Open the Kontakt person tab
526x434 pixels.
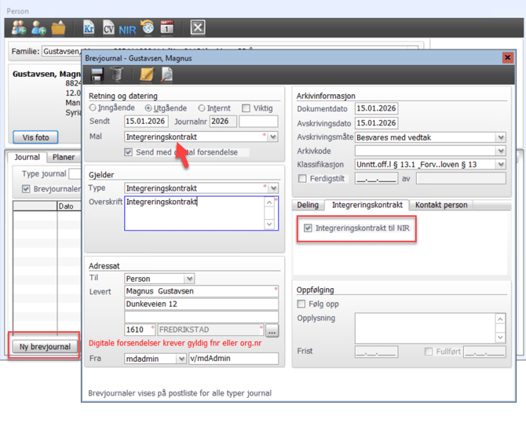(441, 205)
